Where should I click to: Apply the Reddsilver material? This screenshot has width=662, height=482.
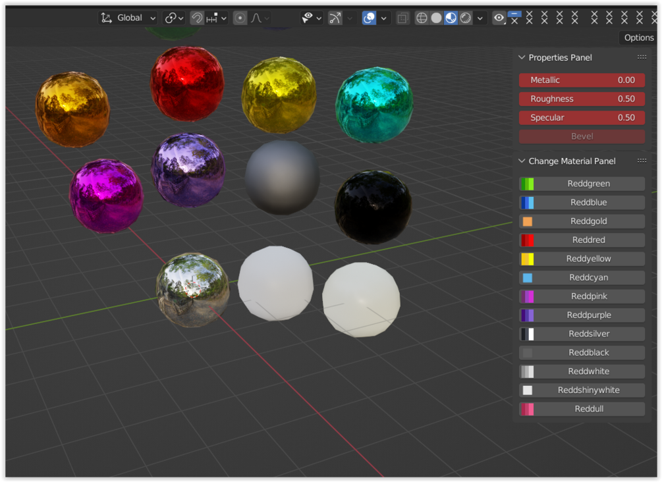[x=582, y=334]
